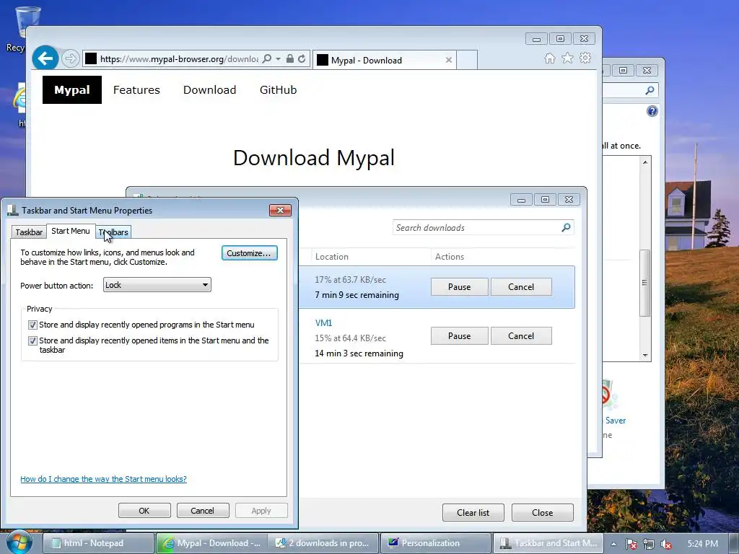Click the Screen Saver link in Personalization
This screenshot has width=739, height=554.
click(616, 421)
